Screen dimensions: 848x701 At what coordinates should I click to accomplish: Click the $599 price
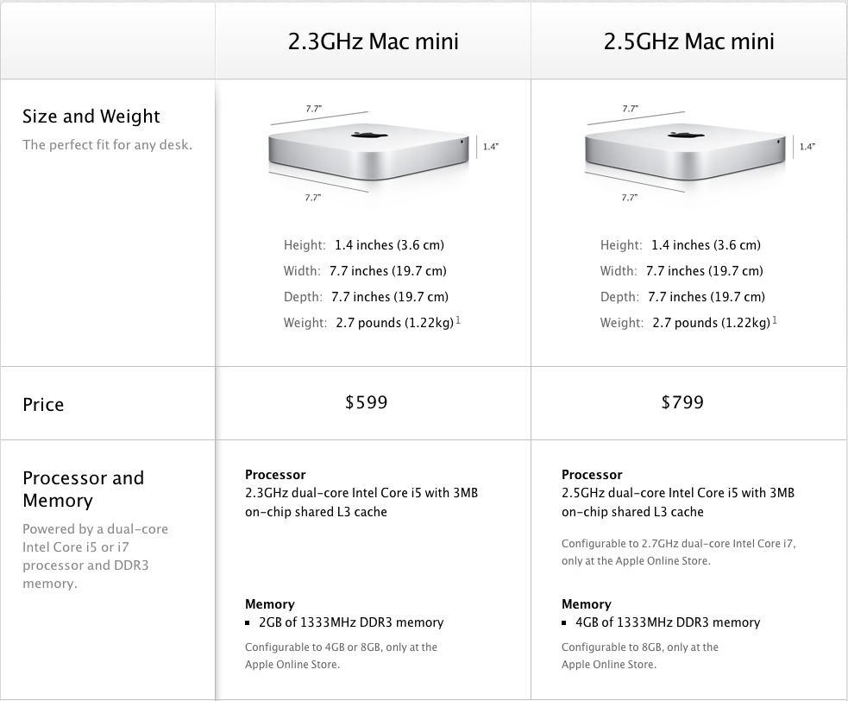pyautogui.click(x=366, y=402)
